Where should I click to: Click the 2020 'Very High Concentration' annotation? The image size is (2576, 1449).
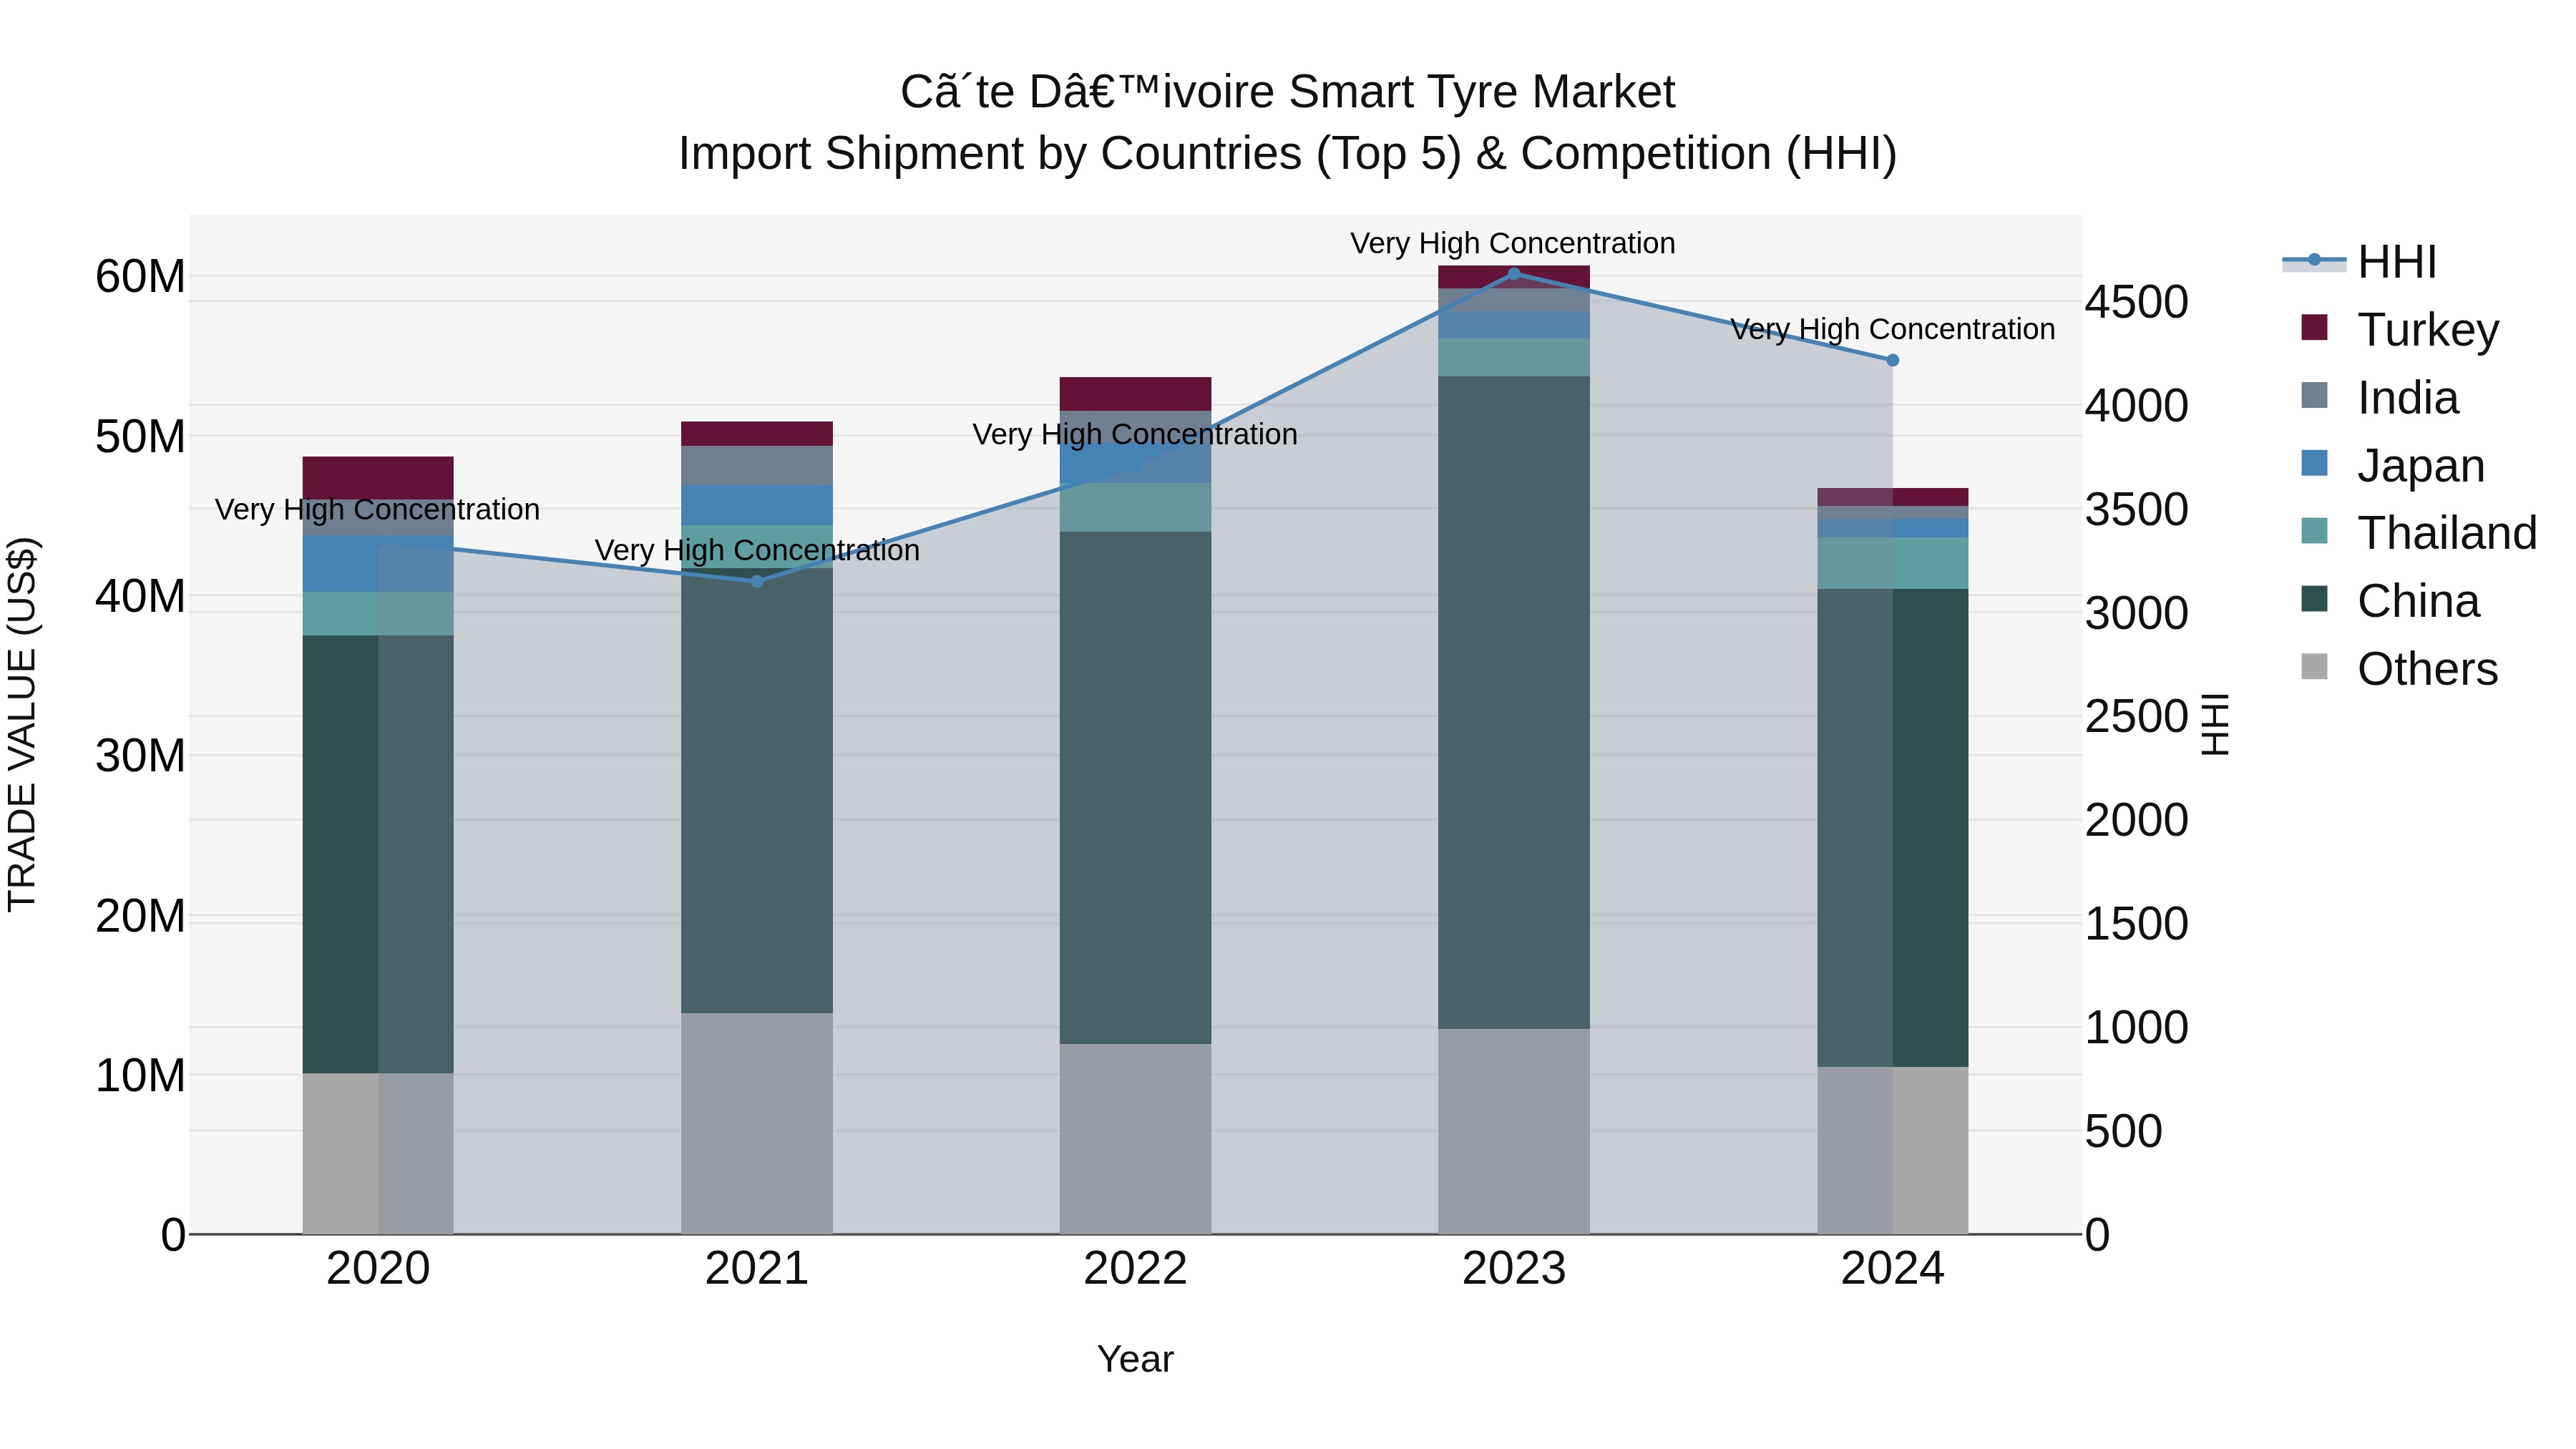coord(377,509)
